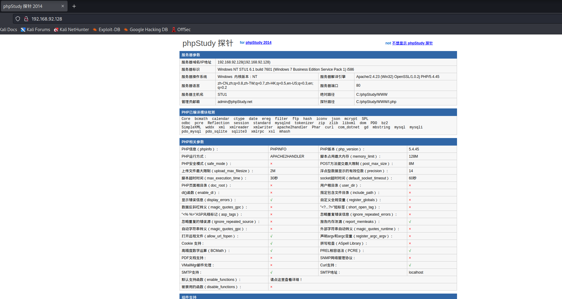Click the PHP已编译模块检测 section header
Viewport: 562px width, 299px height.
coord(198,112)
